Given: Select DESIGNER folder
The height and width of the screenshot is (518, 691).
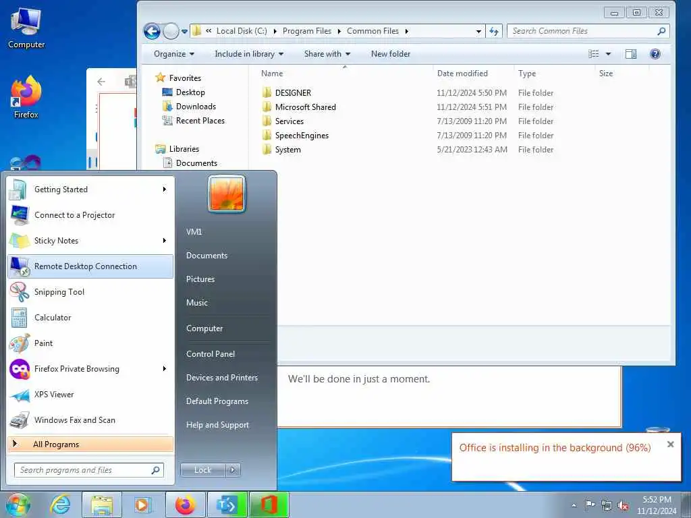Looking at the screenshot, I should (x=293, y=93).
